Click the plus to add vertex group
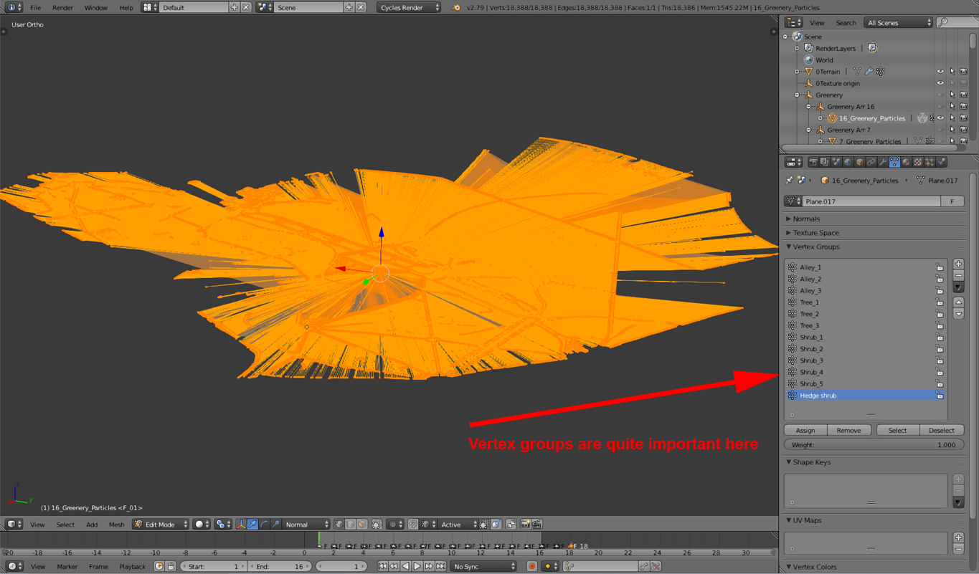 coord(958,264)
